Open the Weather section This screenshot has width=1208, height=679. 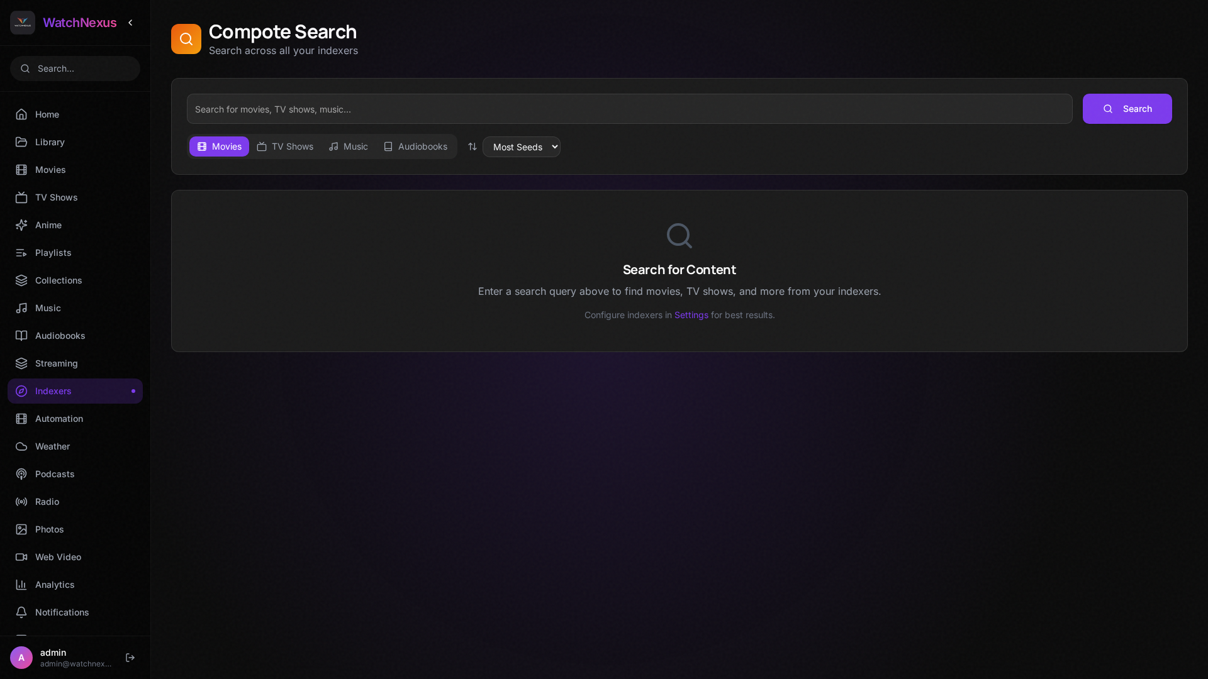(52, 446)
